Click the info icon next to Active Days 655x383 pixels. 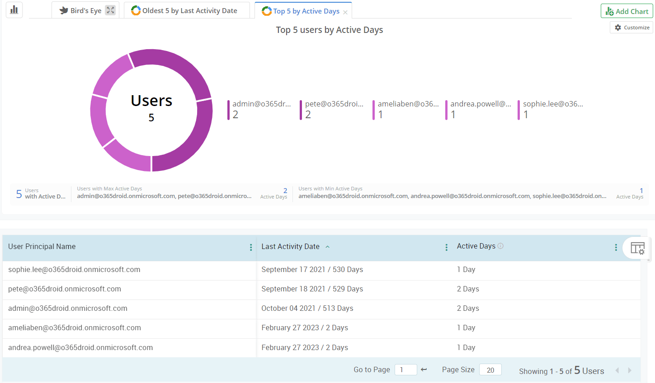pos(500,246)
